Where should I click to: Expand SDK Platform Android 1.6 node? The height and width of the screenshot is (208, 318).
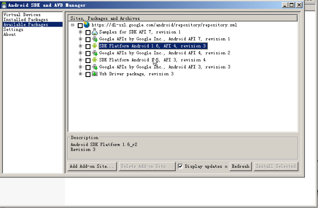point(81,46)
